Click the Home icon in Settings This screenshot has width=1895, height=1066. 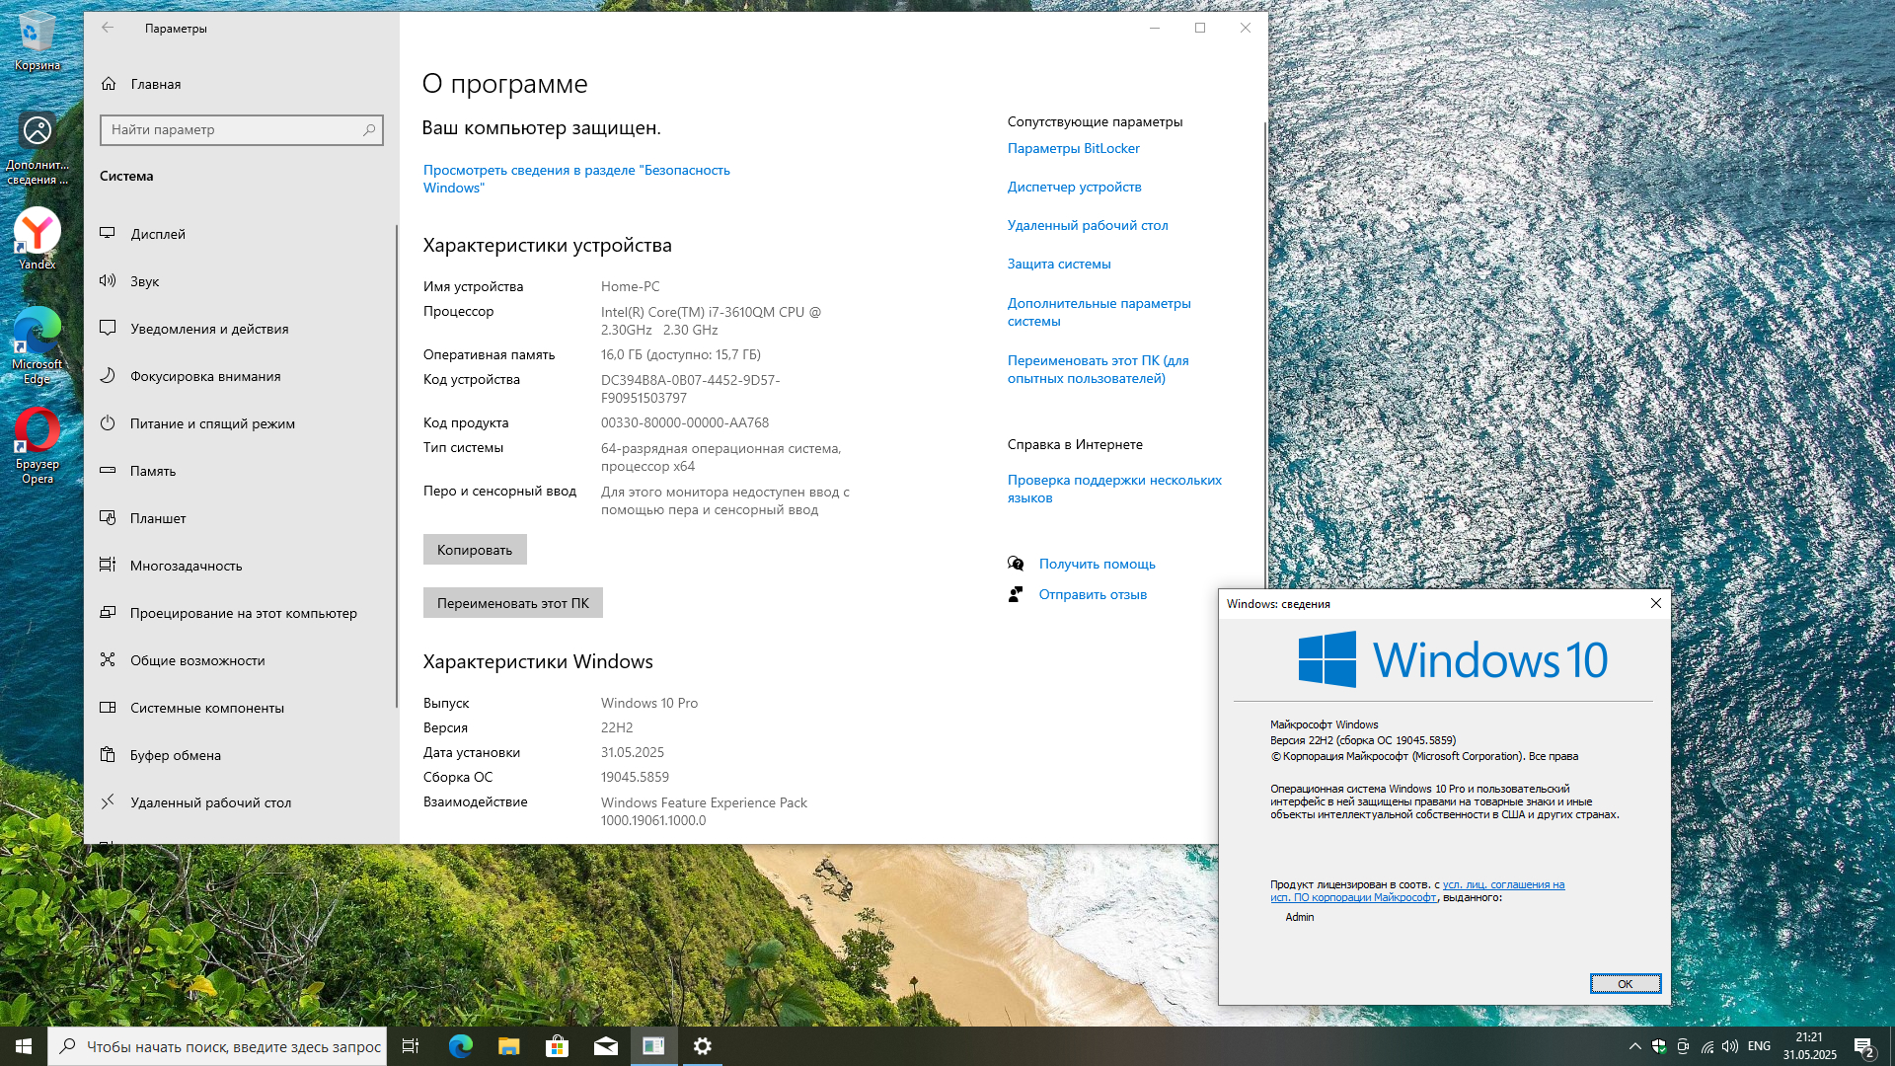tap(110, 84)
